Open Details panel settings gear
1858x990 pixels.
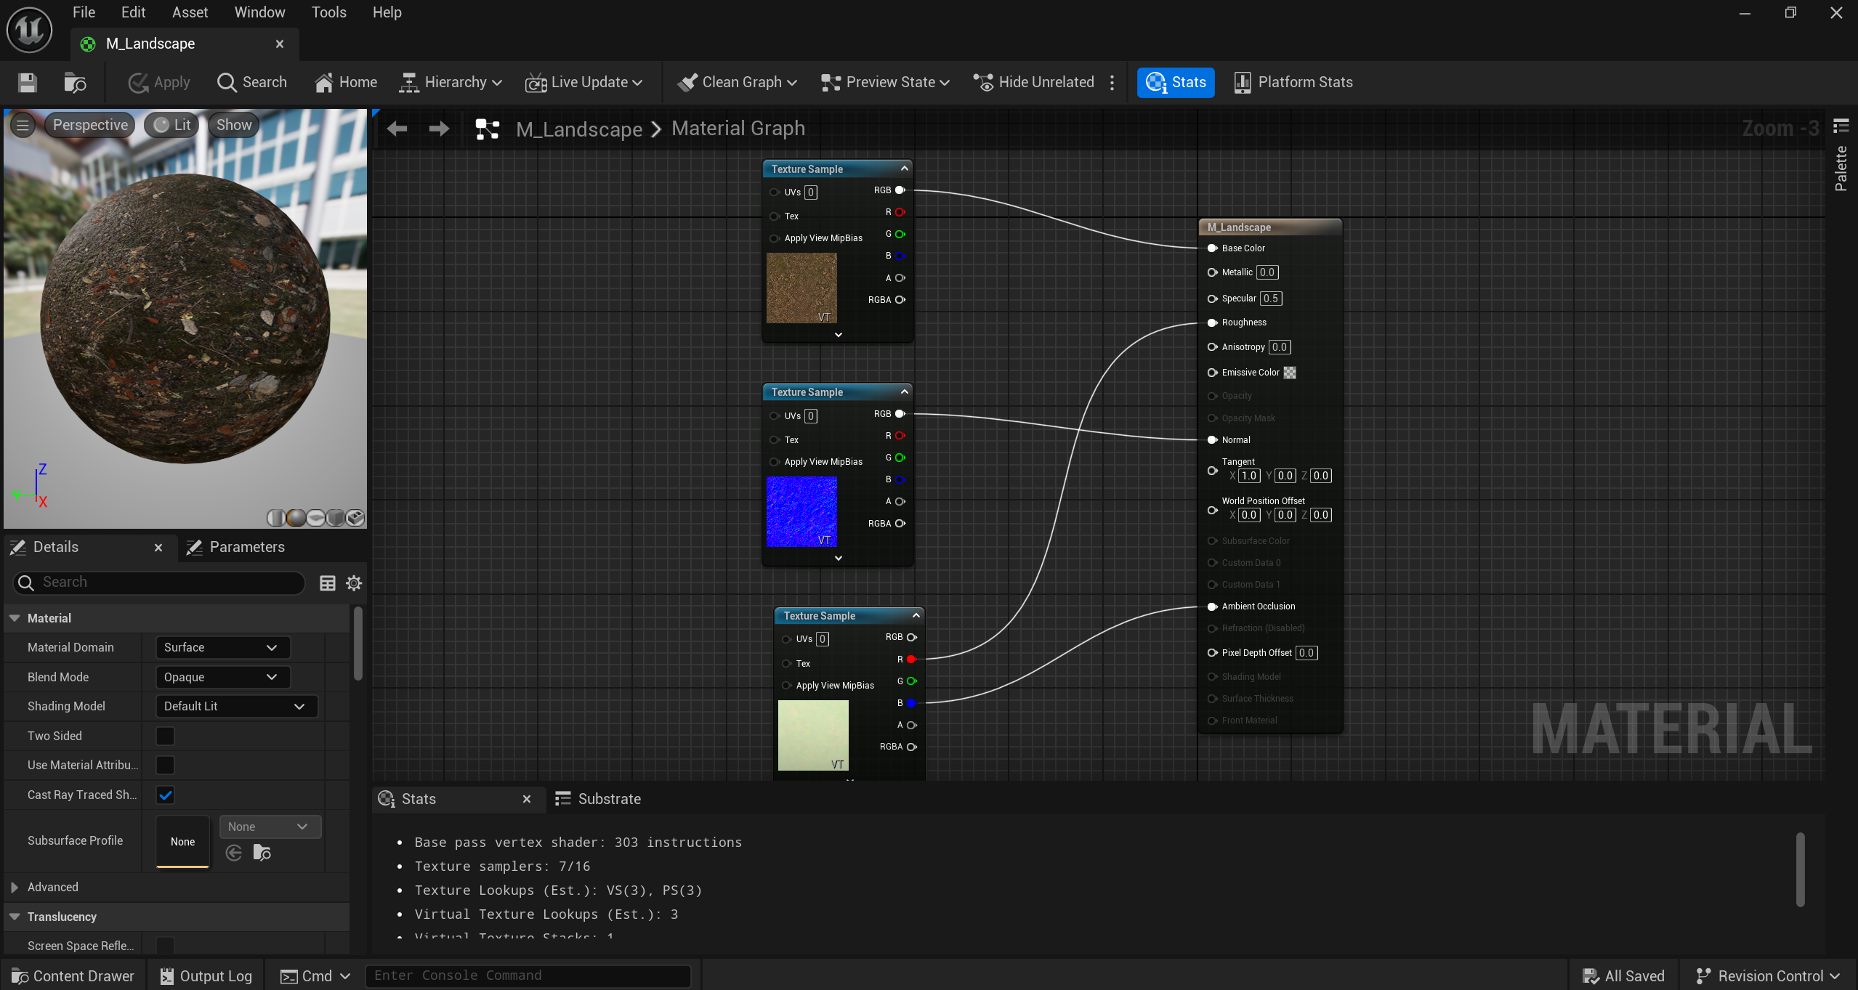pyautogui.click(x=354, y=583)
